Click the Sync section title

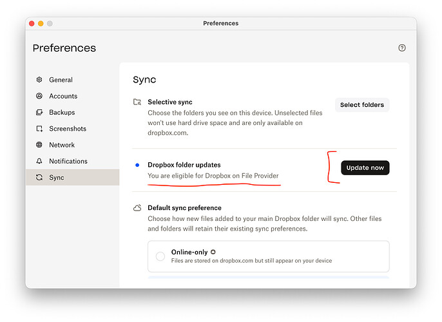click(x=144, y=80)
